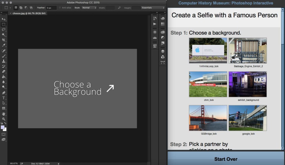Select the Blur tool
This screenshot has height=165, width=285.
click(x=3, y=82)
